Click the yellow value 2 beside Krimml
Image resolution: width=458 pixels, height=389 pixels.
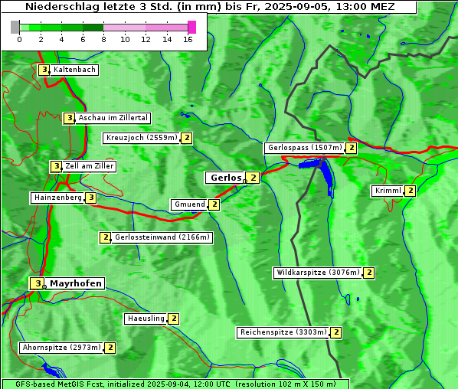tap(411, 191)
